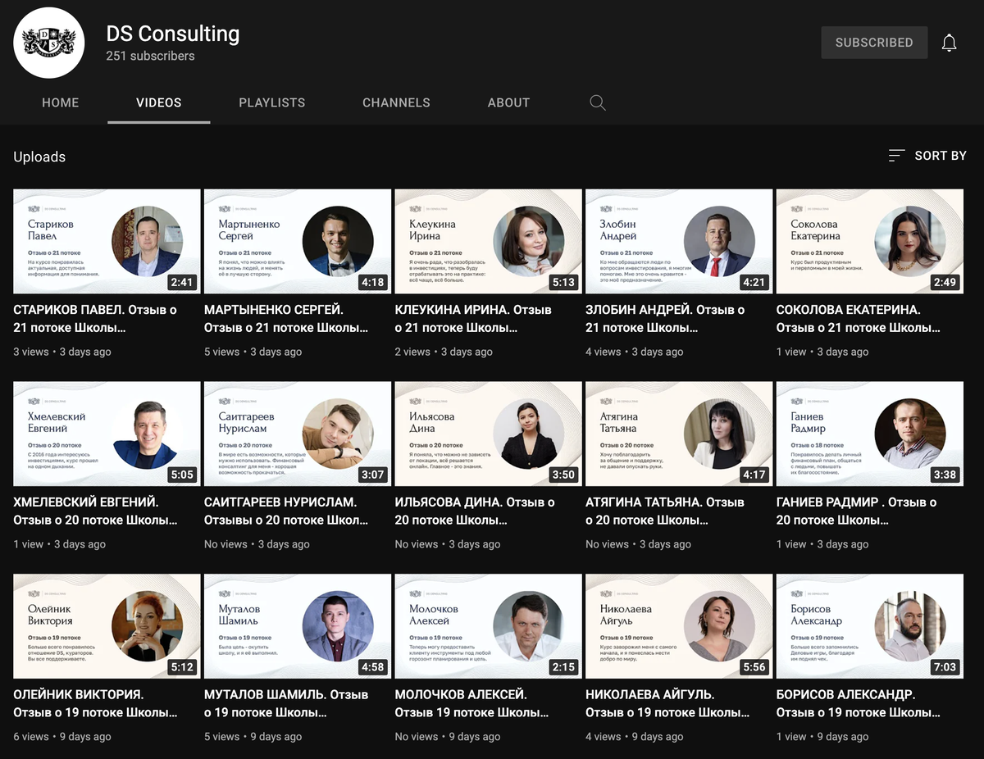
Task: Open Ганиев Радмир video thumbnail
Action: point(870,434)
